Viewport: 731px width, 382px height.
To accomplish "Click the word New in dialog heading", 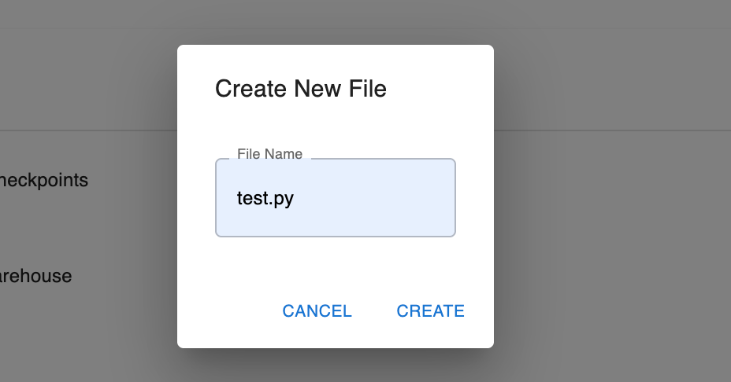I will point(317,88).
